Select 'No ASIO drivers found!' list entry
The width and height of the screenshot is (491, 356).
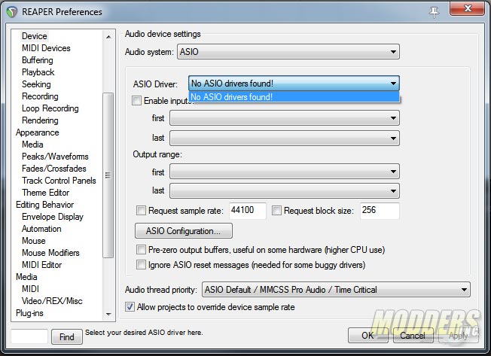pyautogui.click(x=294, y=97)
